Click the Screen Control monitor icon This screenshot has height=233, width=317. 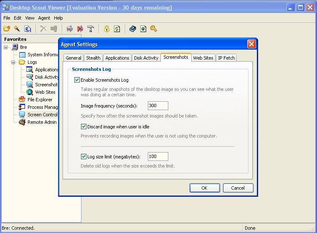click(22, 114)
